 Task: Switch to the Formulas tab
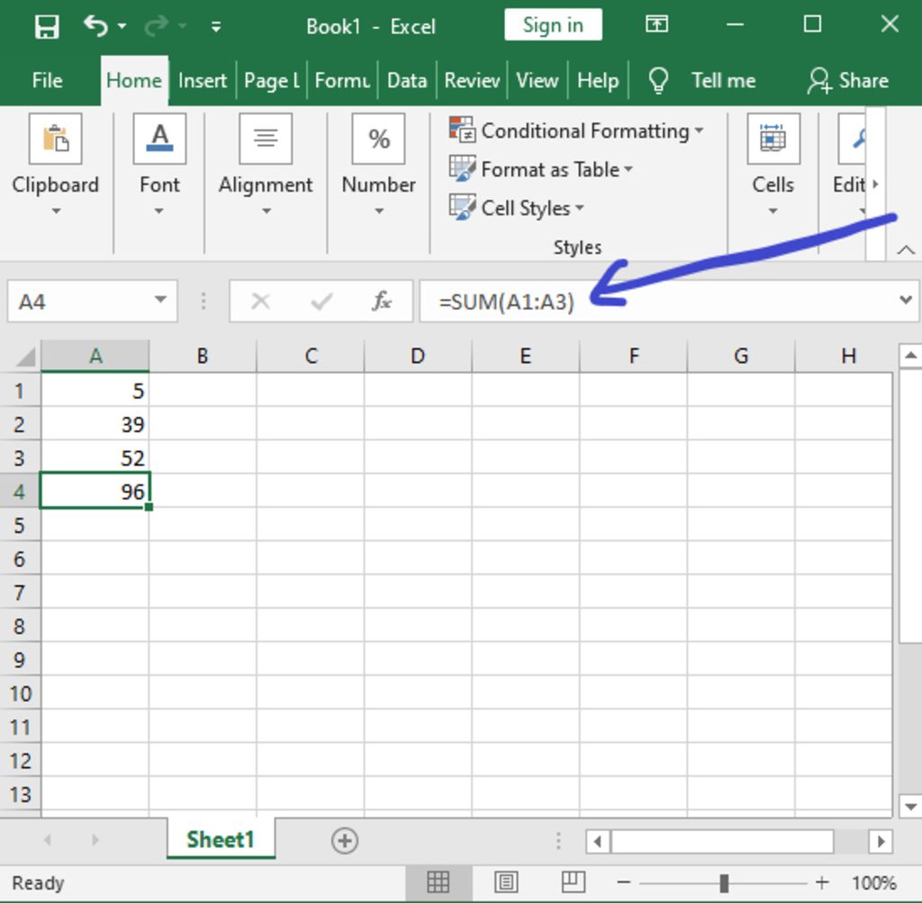(x=342, y=80)
